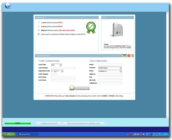Uncheck Lifetime Premium Support signup checkbox
Image resolution: width=172 pixels, height=140 pixels.
tap(39, 34)
